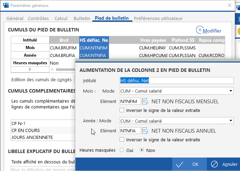Select cell CUM.PLSSMS
Screen dimensions: 240x171
[x=183, y=48]
